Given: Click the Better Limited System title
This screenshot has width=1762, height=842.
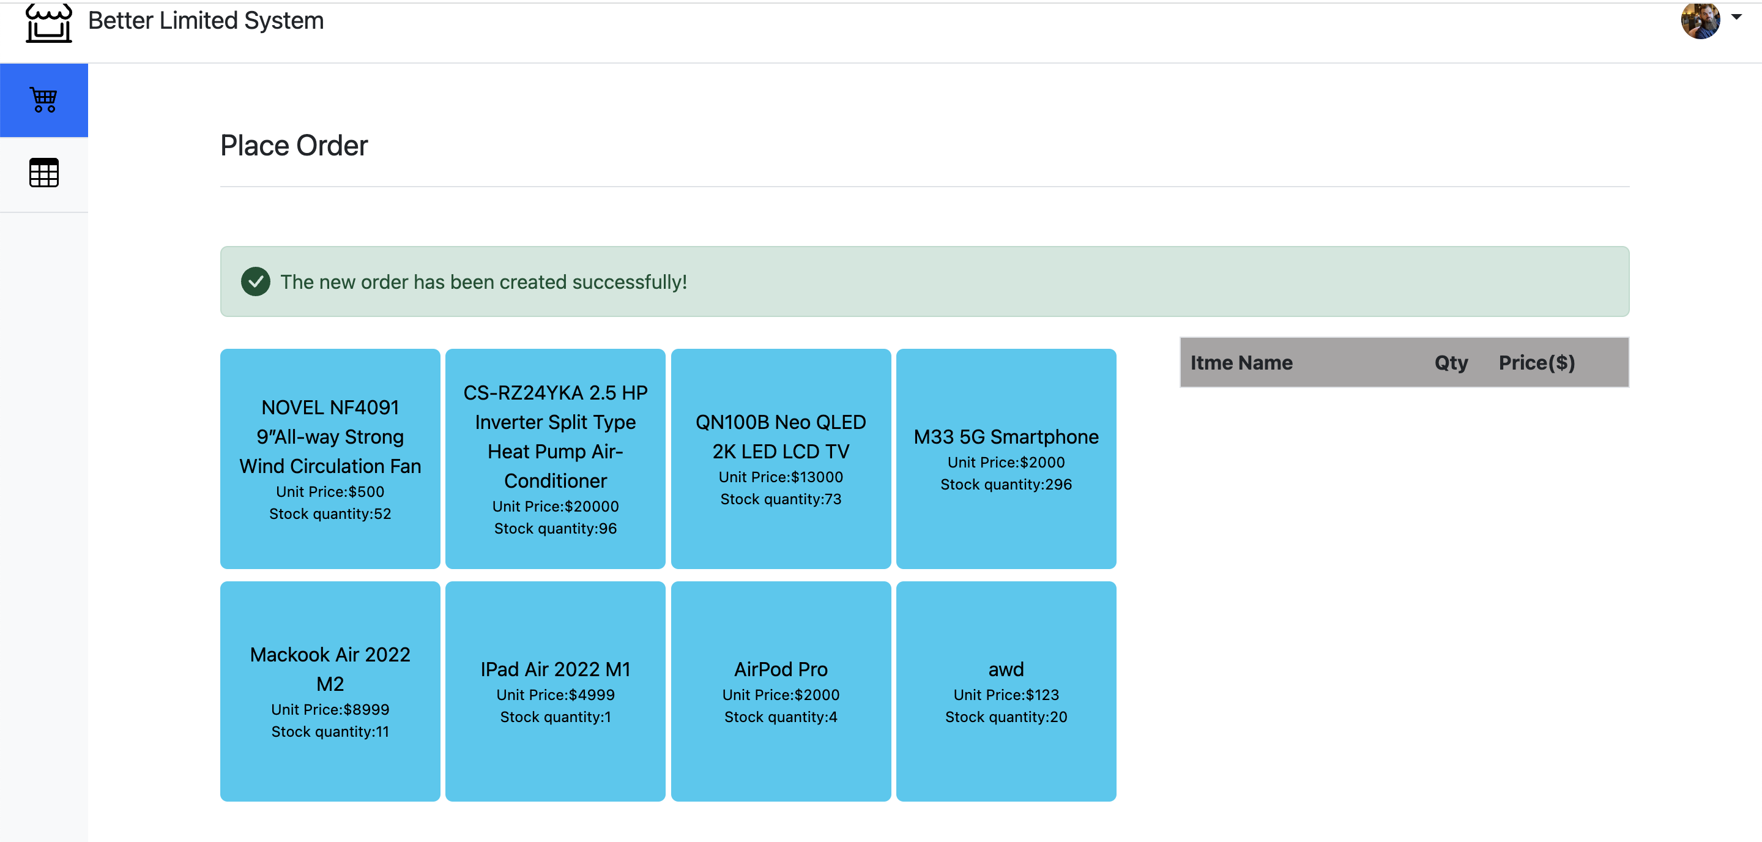Looking at the screenshot, I should point(205,21).
